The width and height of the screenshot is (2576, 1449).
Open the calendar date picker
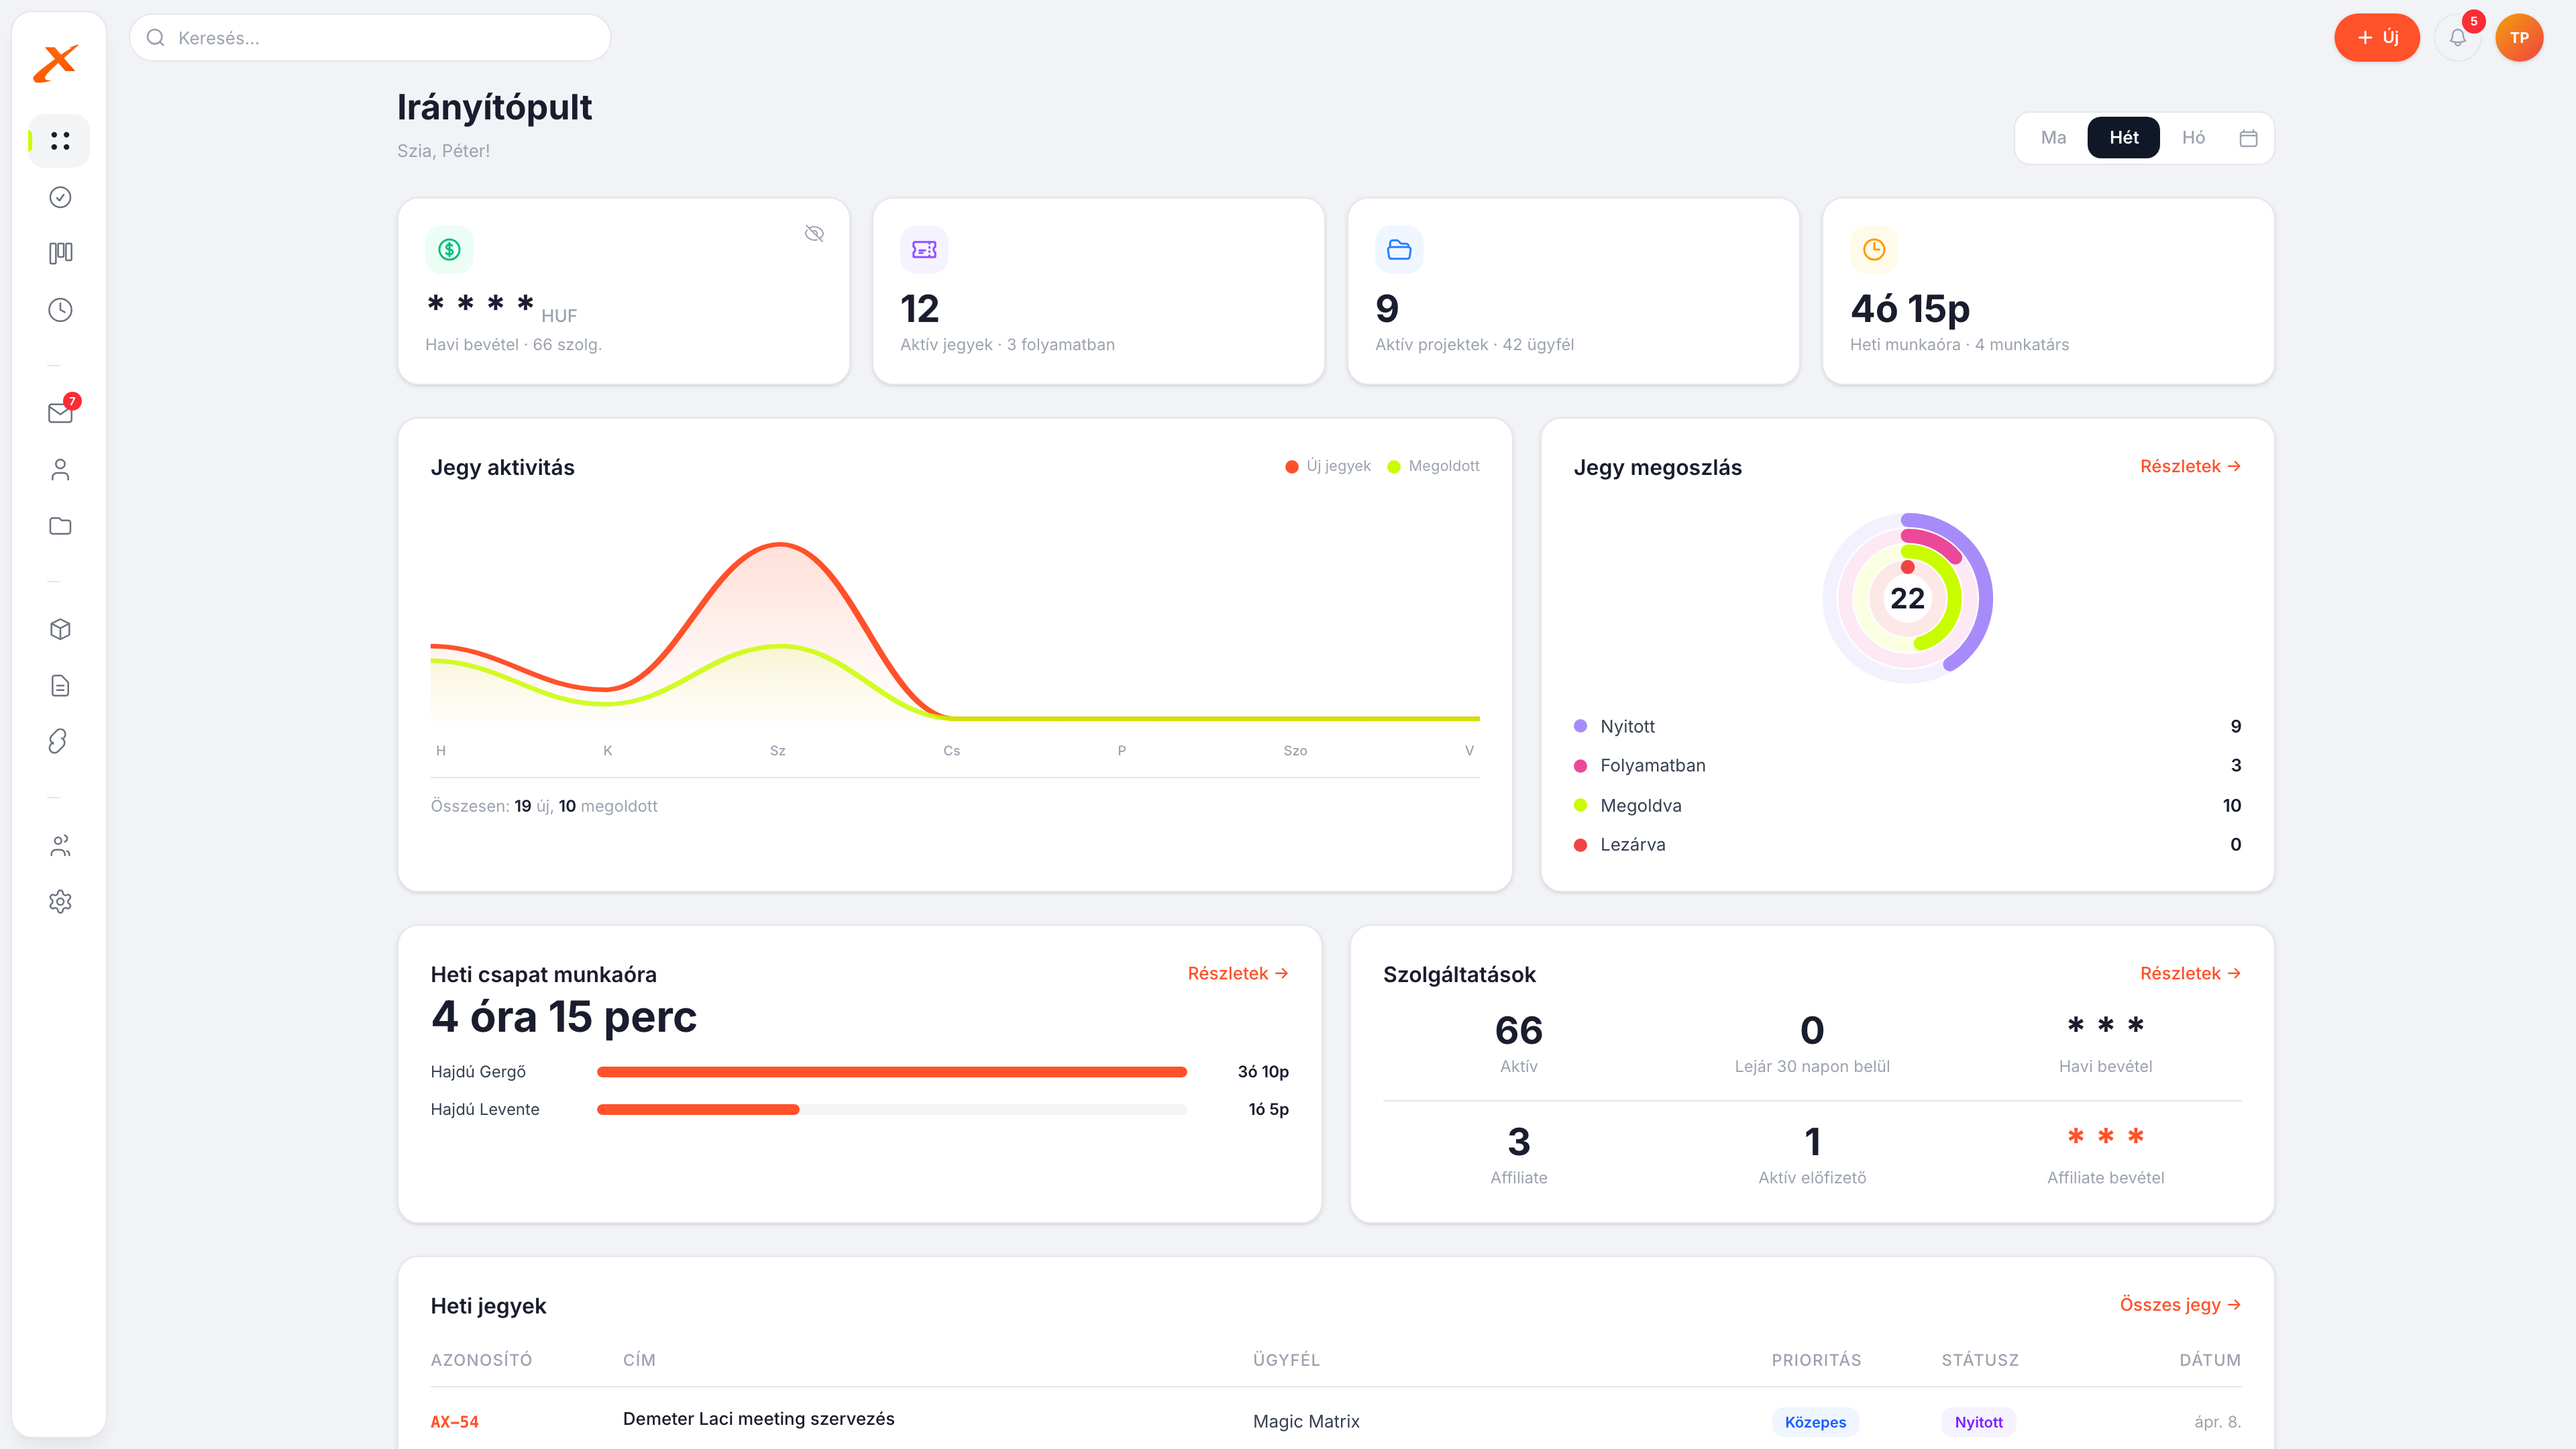2248,137
